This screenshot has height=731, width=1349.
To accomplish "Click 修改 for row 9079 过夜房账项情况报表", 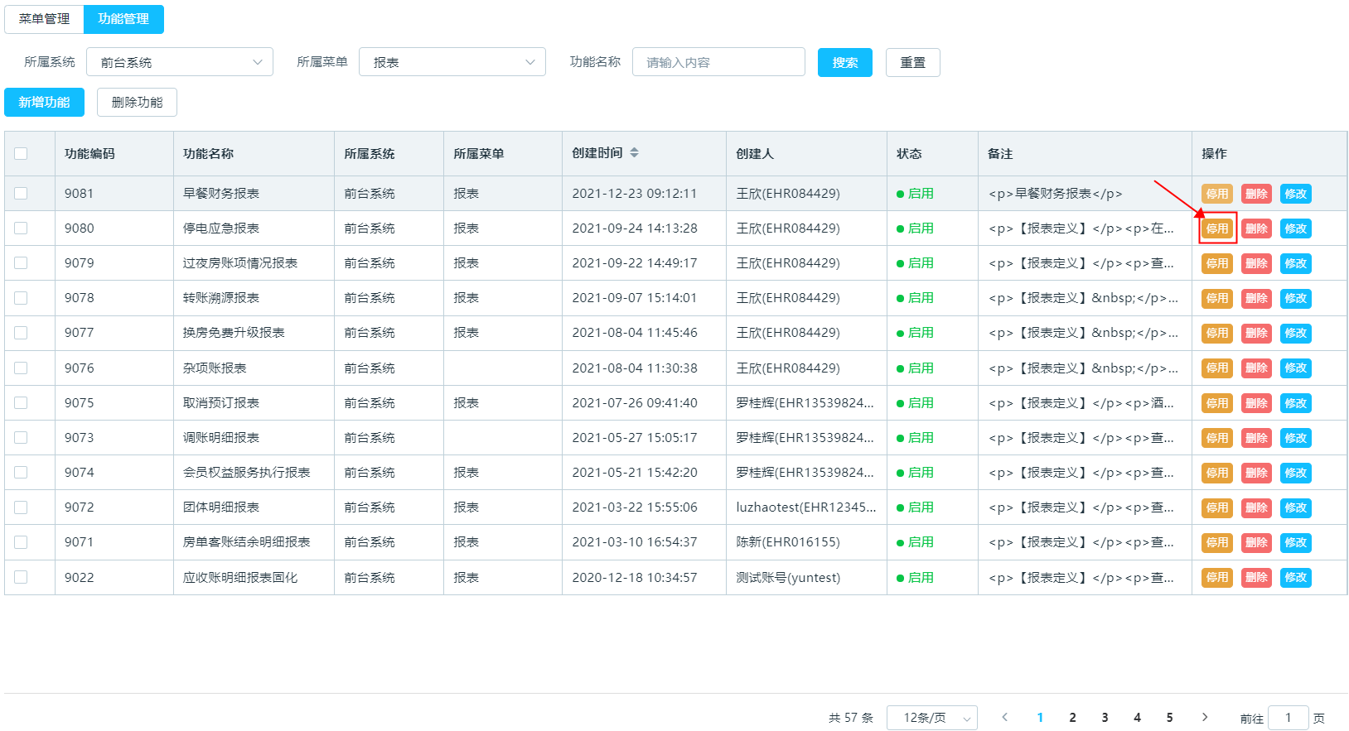I will [1296, 263].
